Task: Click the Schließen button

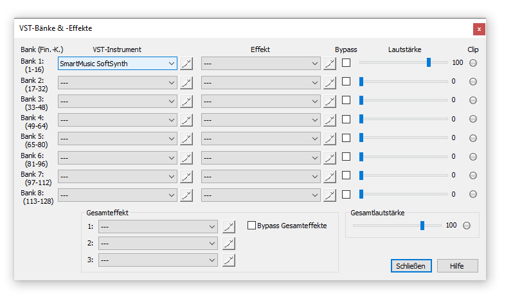Action: click(411, 266)
